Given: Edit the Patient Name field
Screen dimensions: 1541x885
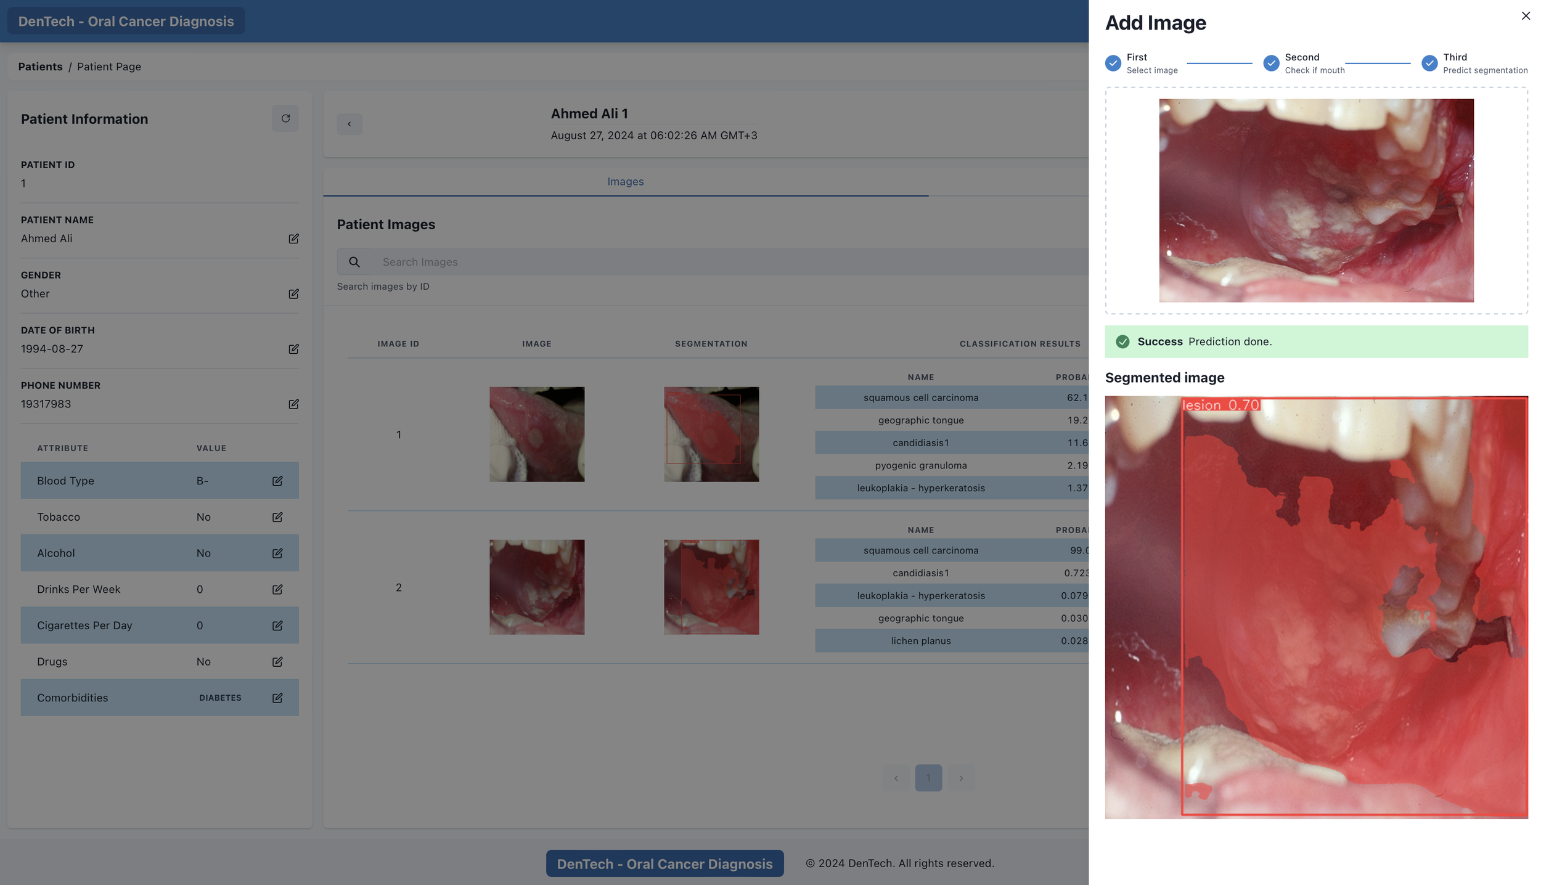Looking at the screenshot, I should (x=293, y=239).
